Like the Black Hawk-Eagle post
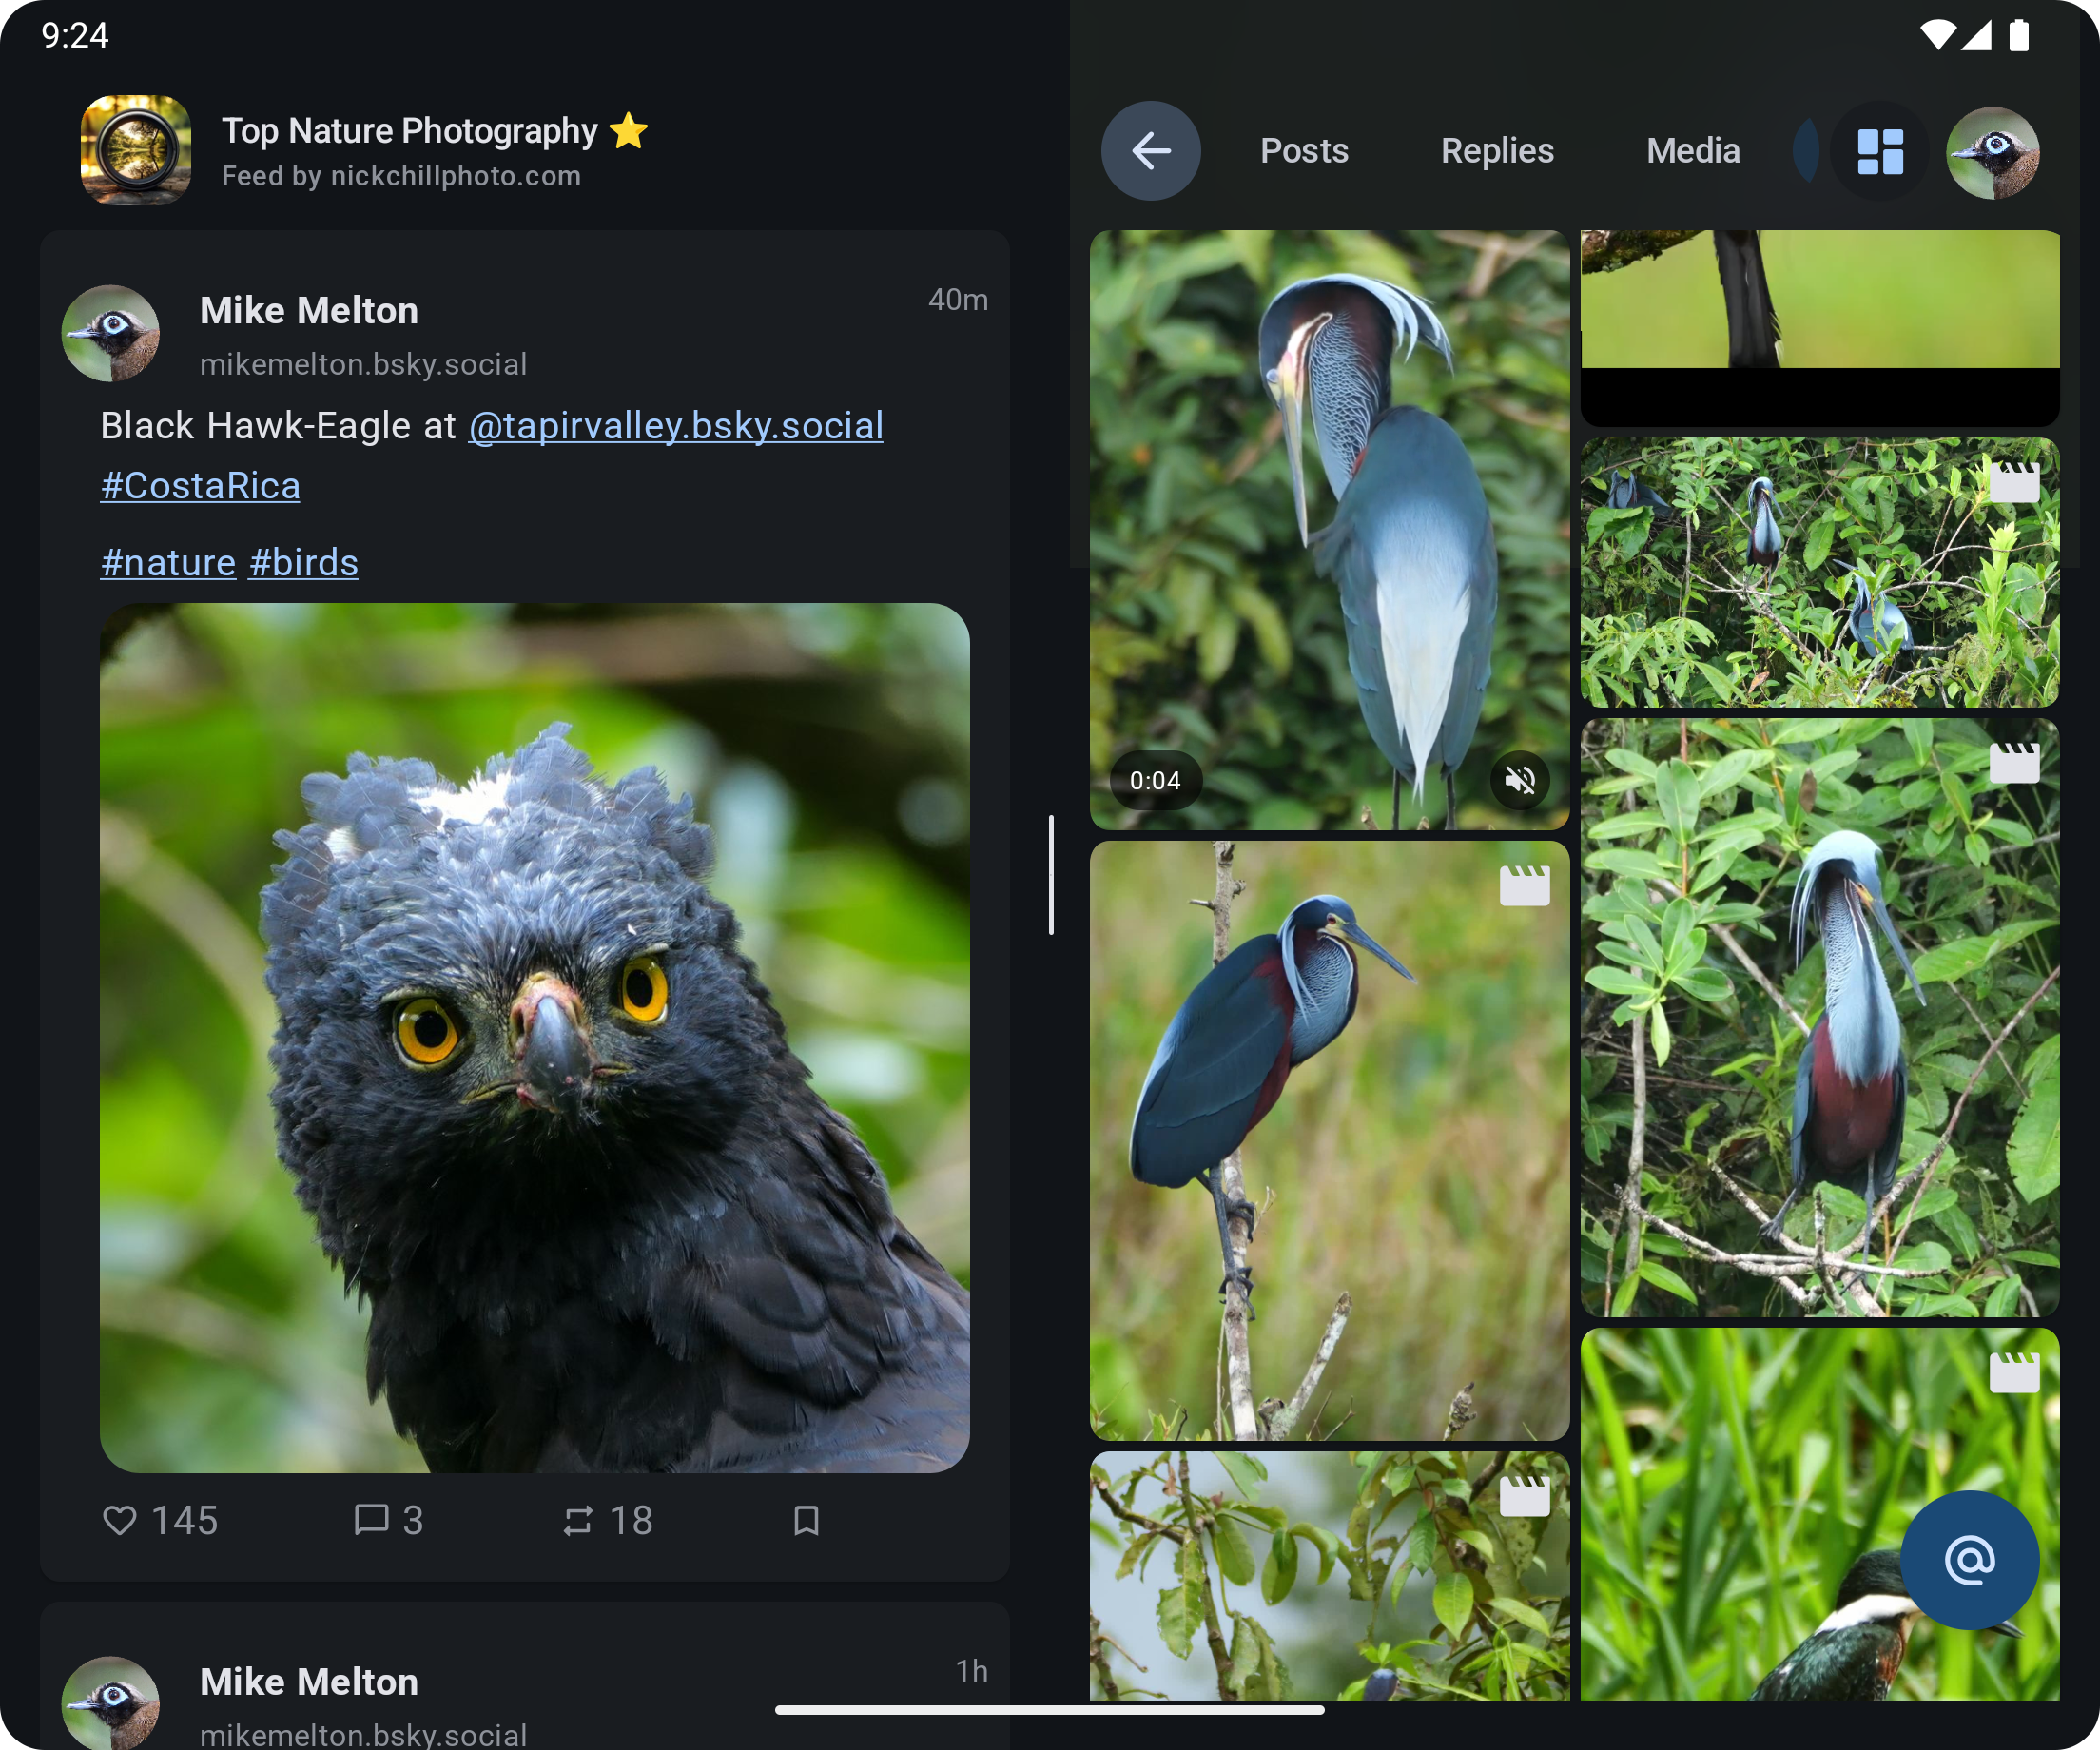Image resolution: width=2100 pixels, height=1750 pixels. 120,1520
